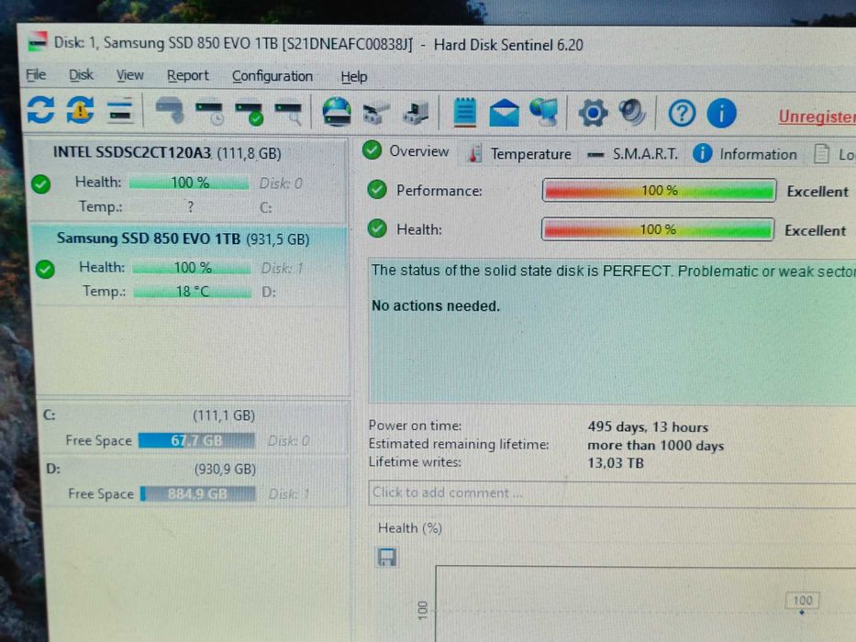This screenshot has height=642, width=856.
Task: Switch to the Temperature tab
Action: [520, 154]
